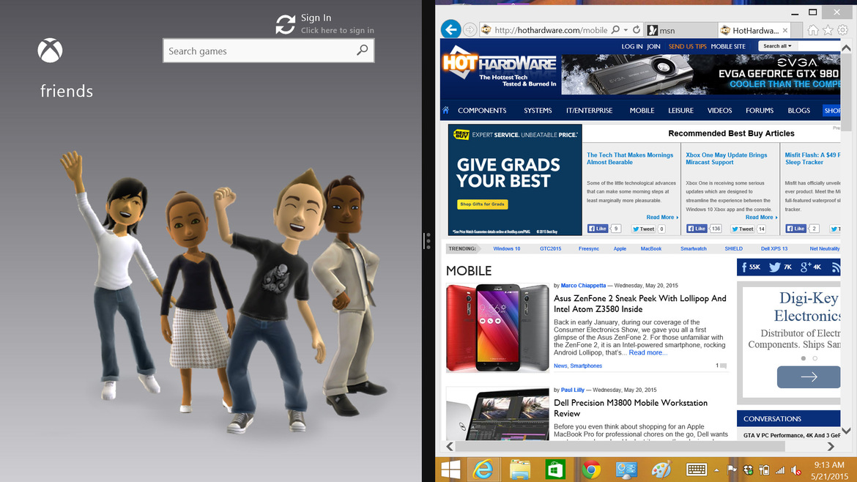Click the sync Sign In icon

[286, 25]
